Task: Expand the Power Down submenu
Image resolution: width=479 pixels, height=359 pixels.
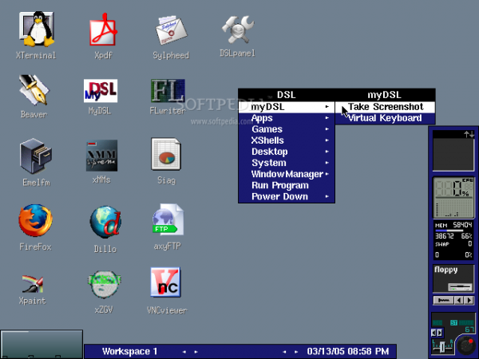Action: point(287,196)
